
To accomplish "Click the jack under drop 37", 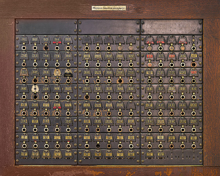I will click(x=98, y=113).
